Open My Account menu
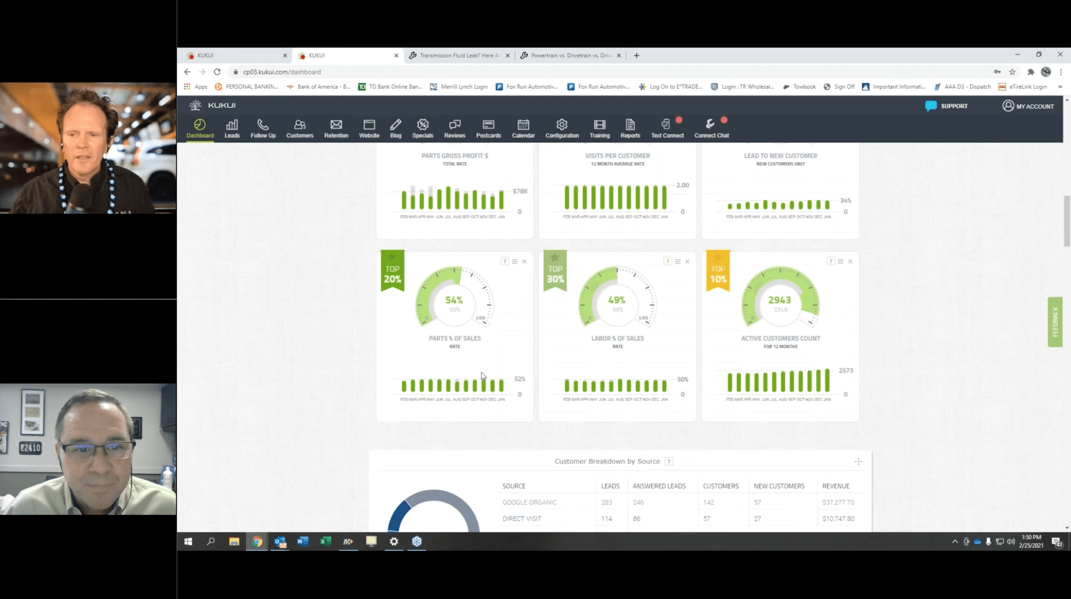Screen dimensions: 1071x599 pos(1028,106)
